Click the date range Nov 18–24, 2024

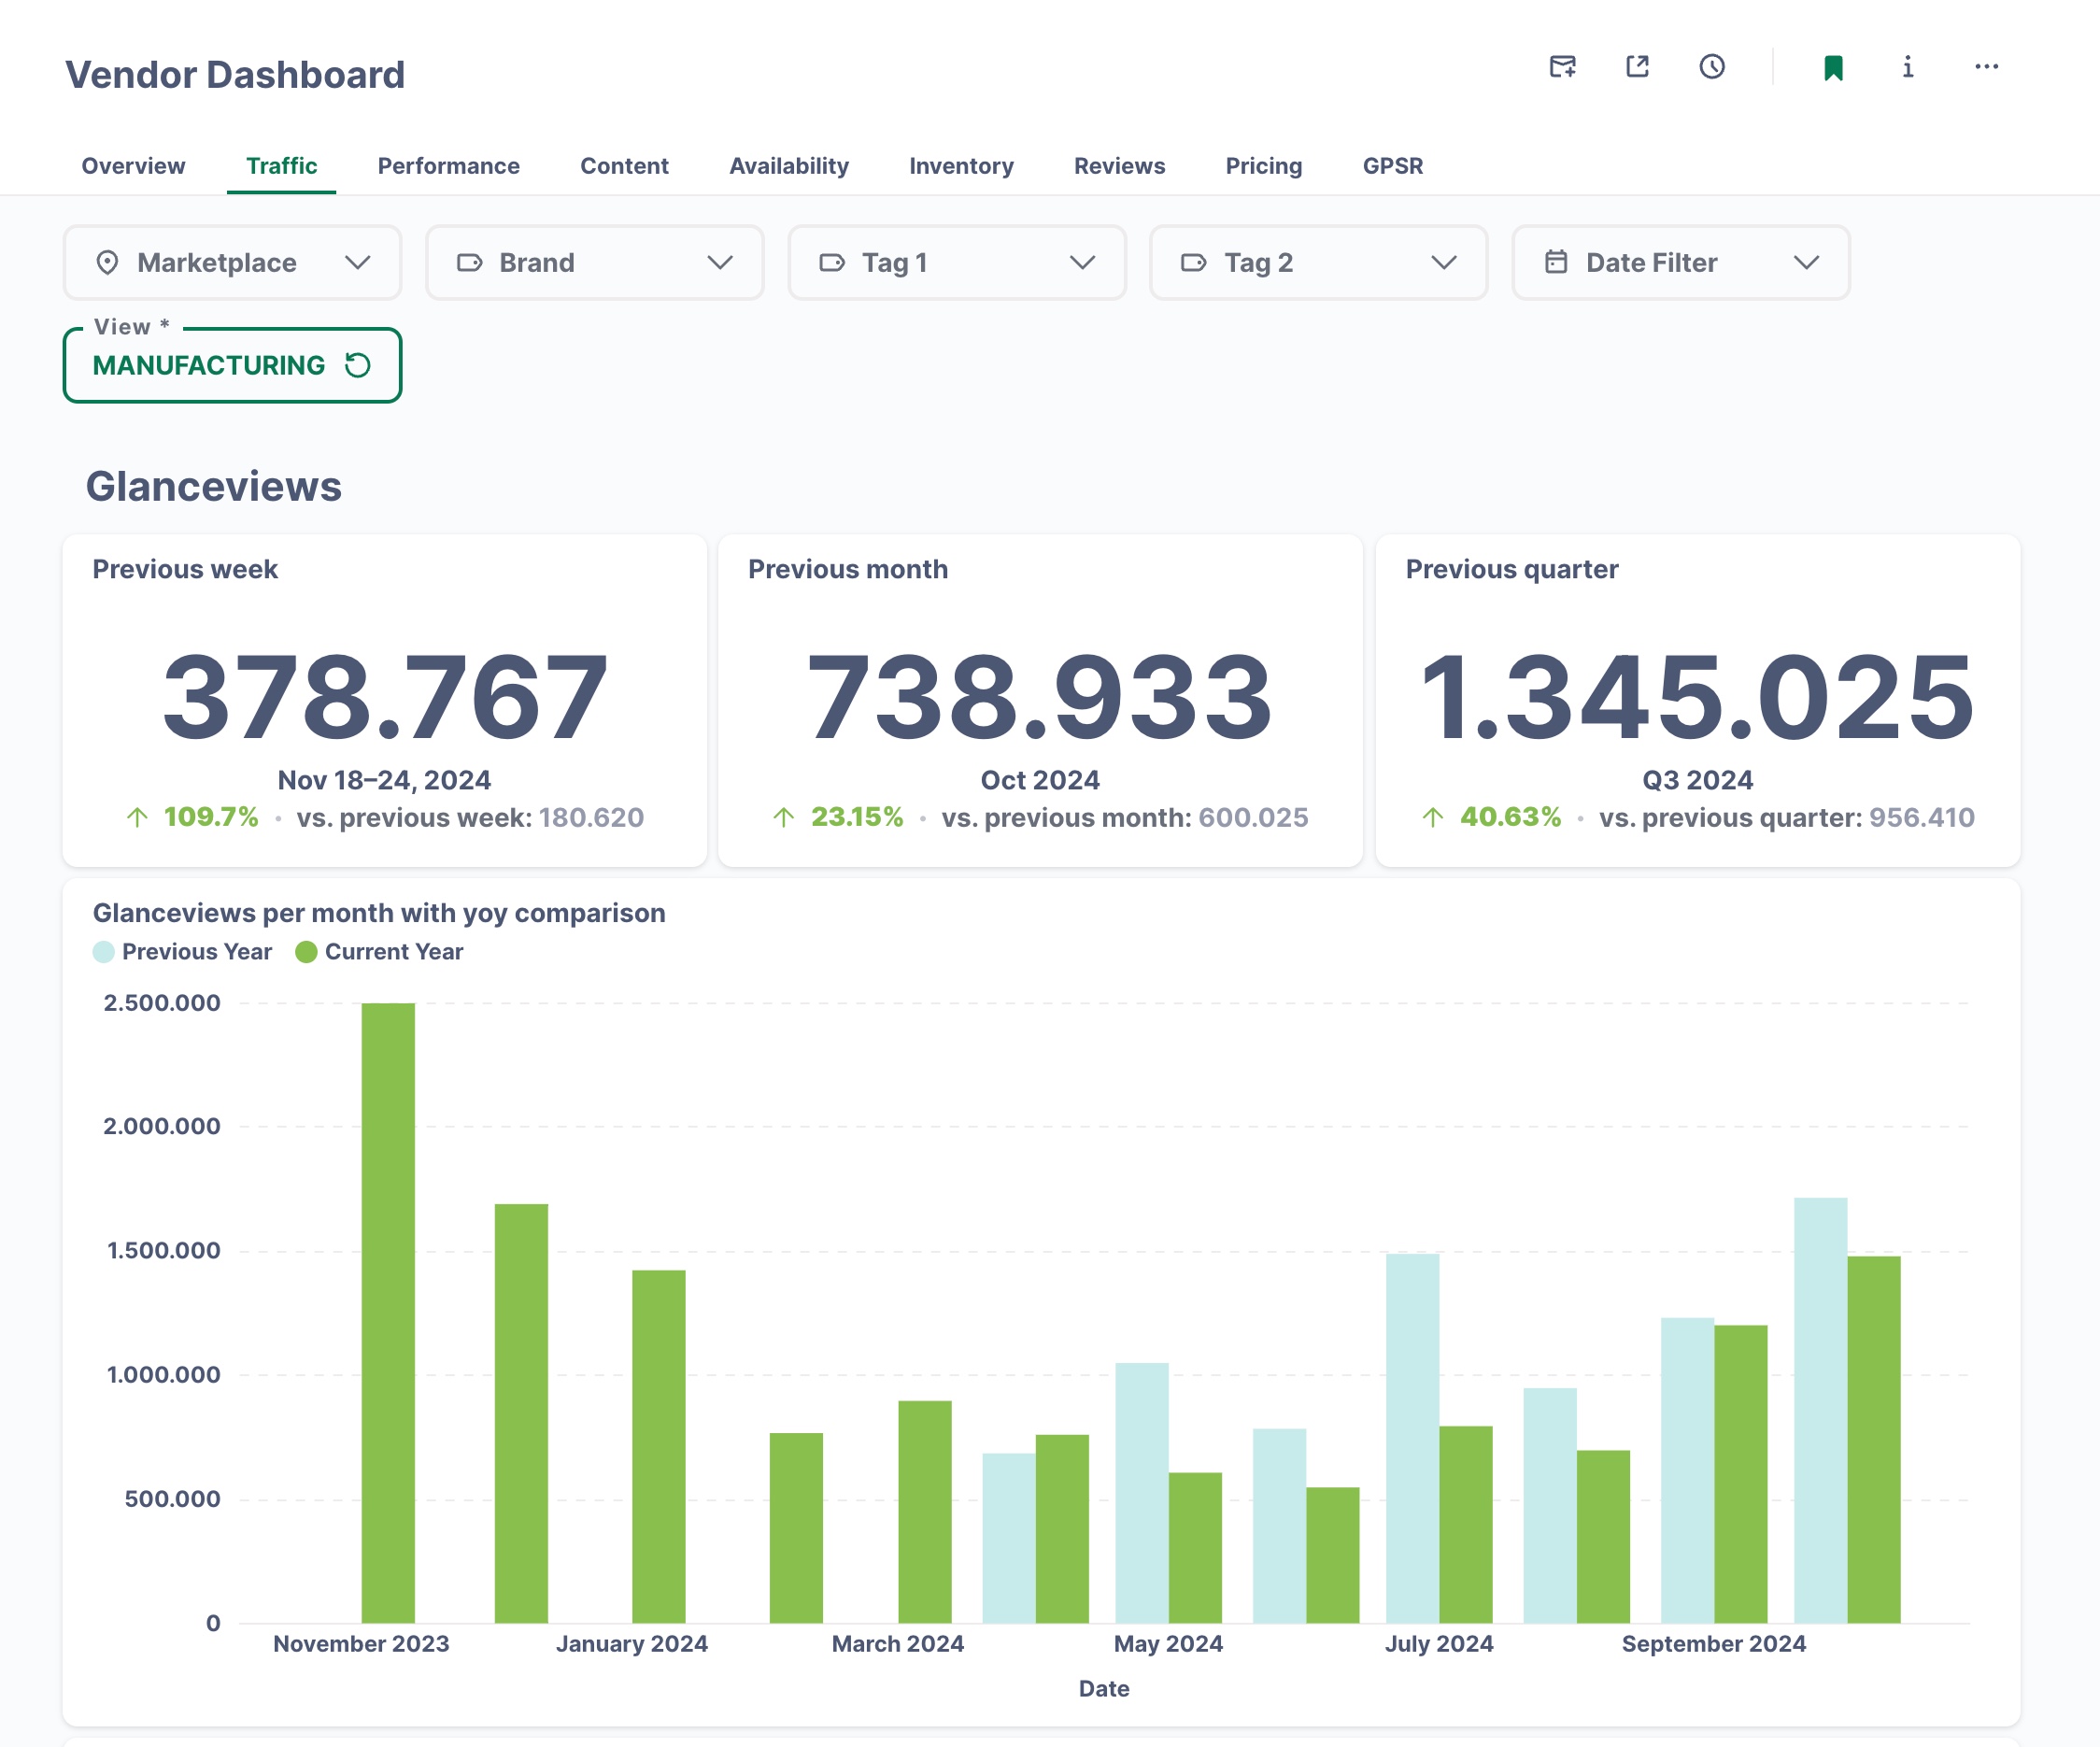[x=385, y=780]
